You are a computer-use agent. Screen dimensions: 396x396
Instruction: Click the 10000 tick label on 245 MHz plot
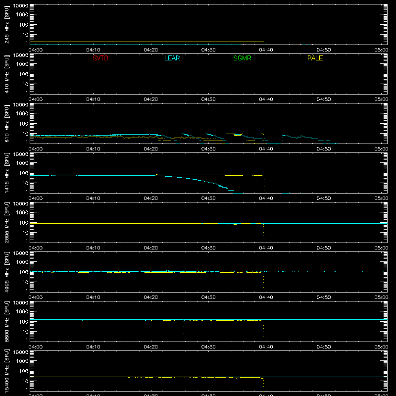[21, 6]
